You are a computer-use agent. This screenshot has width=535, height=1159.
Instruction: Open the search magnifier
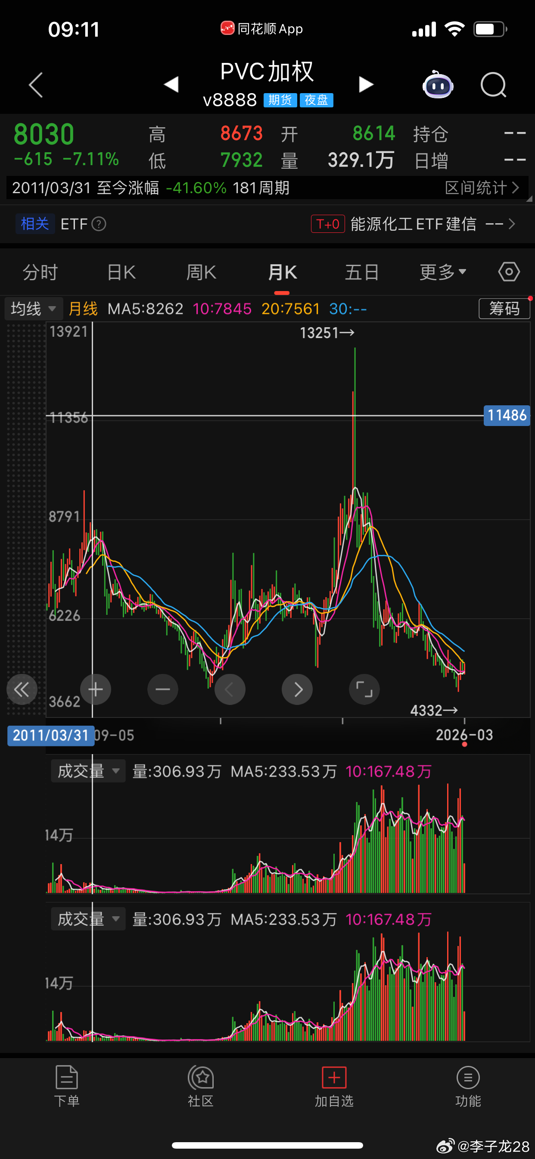point(493,85)
